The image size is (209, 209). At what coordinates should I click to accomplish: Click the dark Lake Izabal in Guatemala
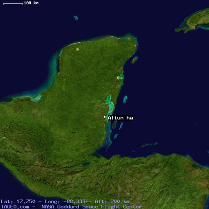[x=87, y=164]
